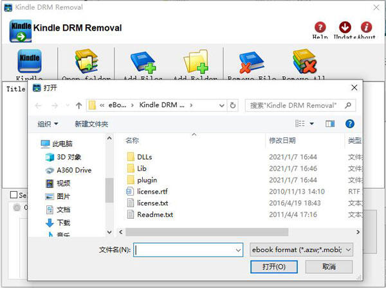Image resolution: width=386 pixels, height=288 pixels.
Task: Refresh the folder listing
Action: coord(233,105)
